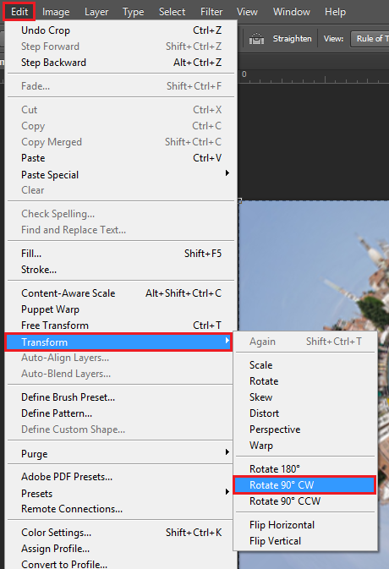Select Free Transform
Screen dimensions: 389x569
[121, 326]
